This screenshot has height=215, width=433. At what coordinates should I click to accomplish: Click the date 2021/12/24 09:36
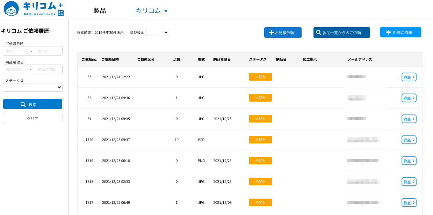pos(116,98)
